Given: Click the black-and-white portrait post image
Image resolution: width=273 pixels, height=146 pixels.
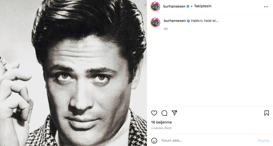Looking at the screenshot, I should point(73,73).
